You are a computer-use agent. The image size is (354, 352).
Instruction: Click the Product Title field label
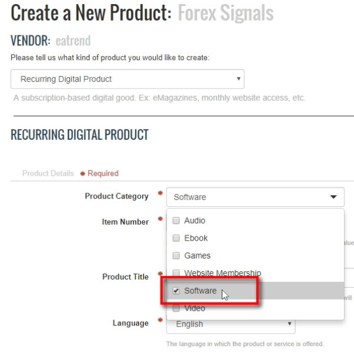[x=125, y=277]
